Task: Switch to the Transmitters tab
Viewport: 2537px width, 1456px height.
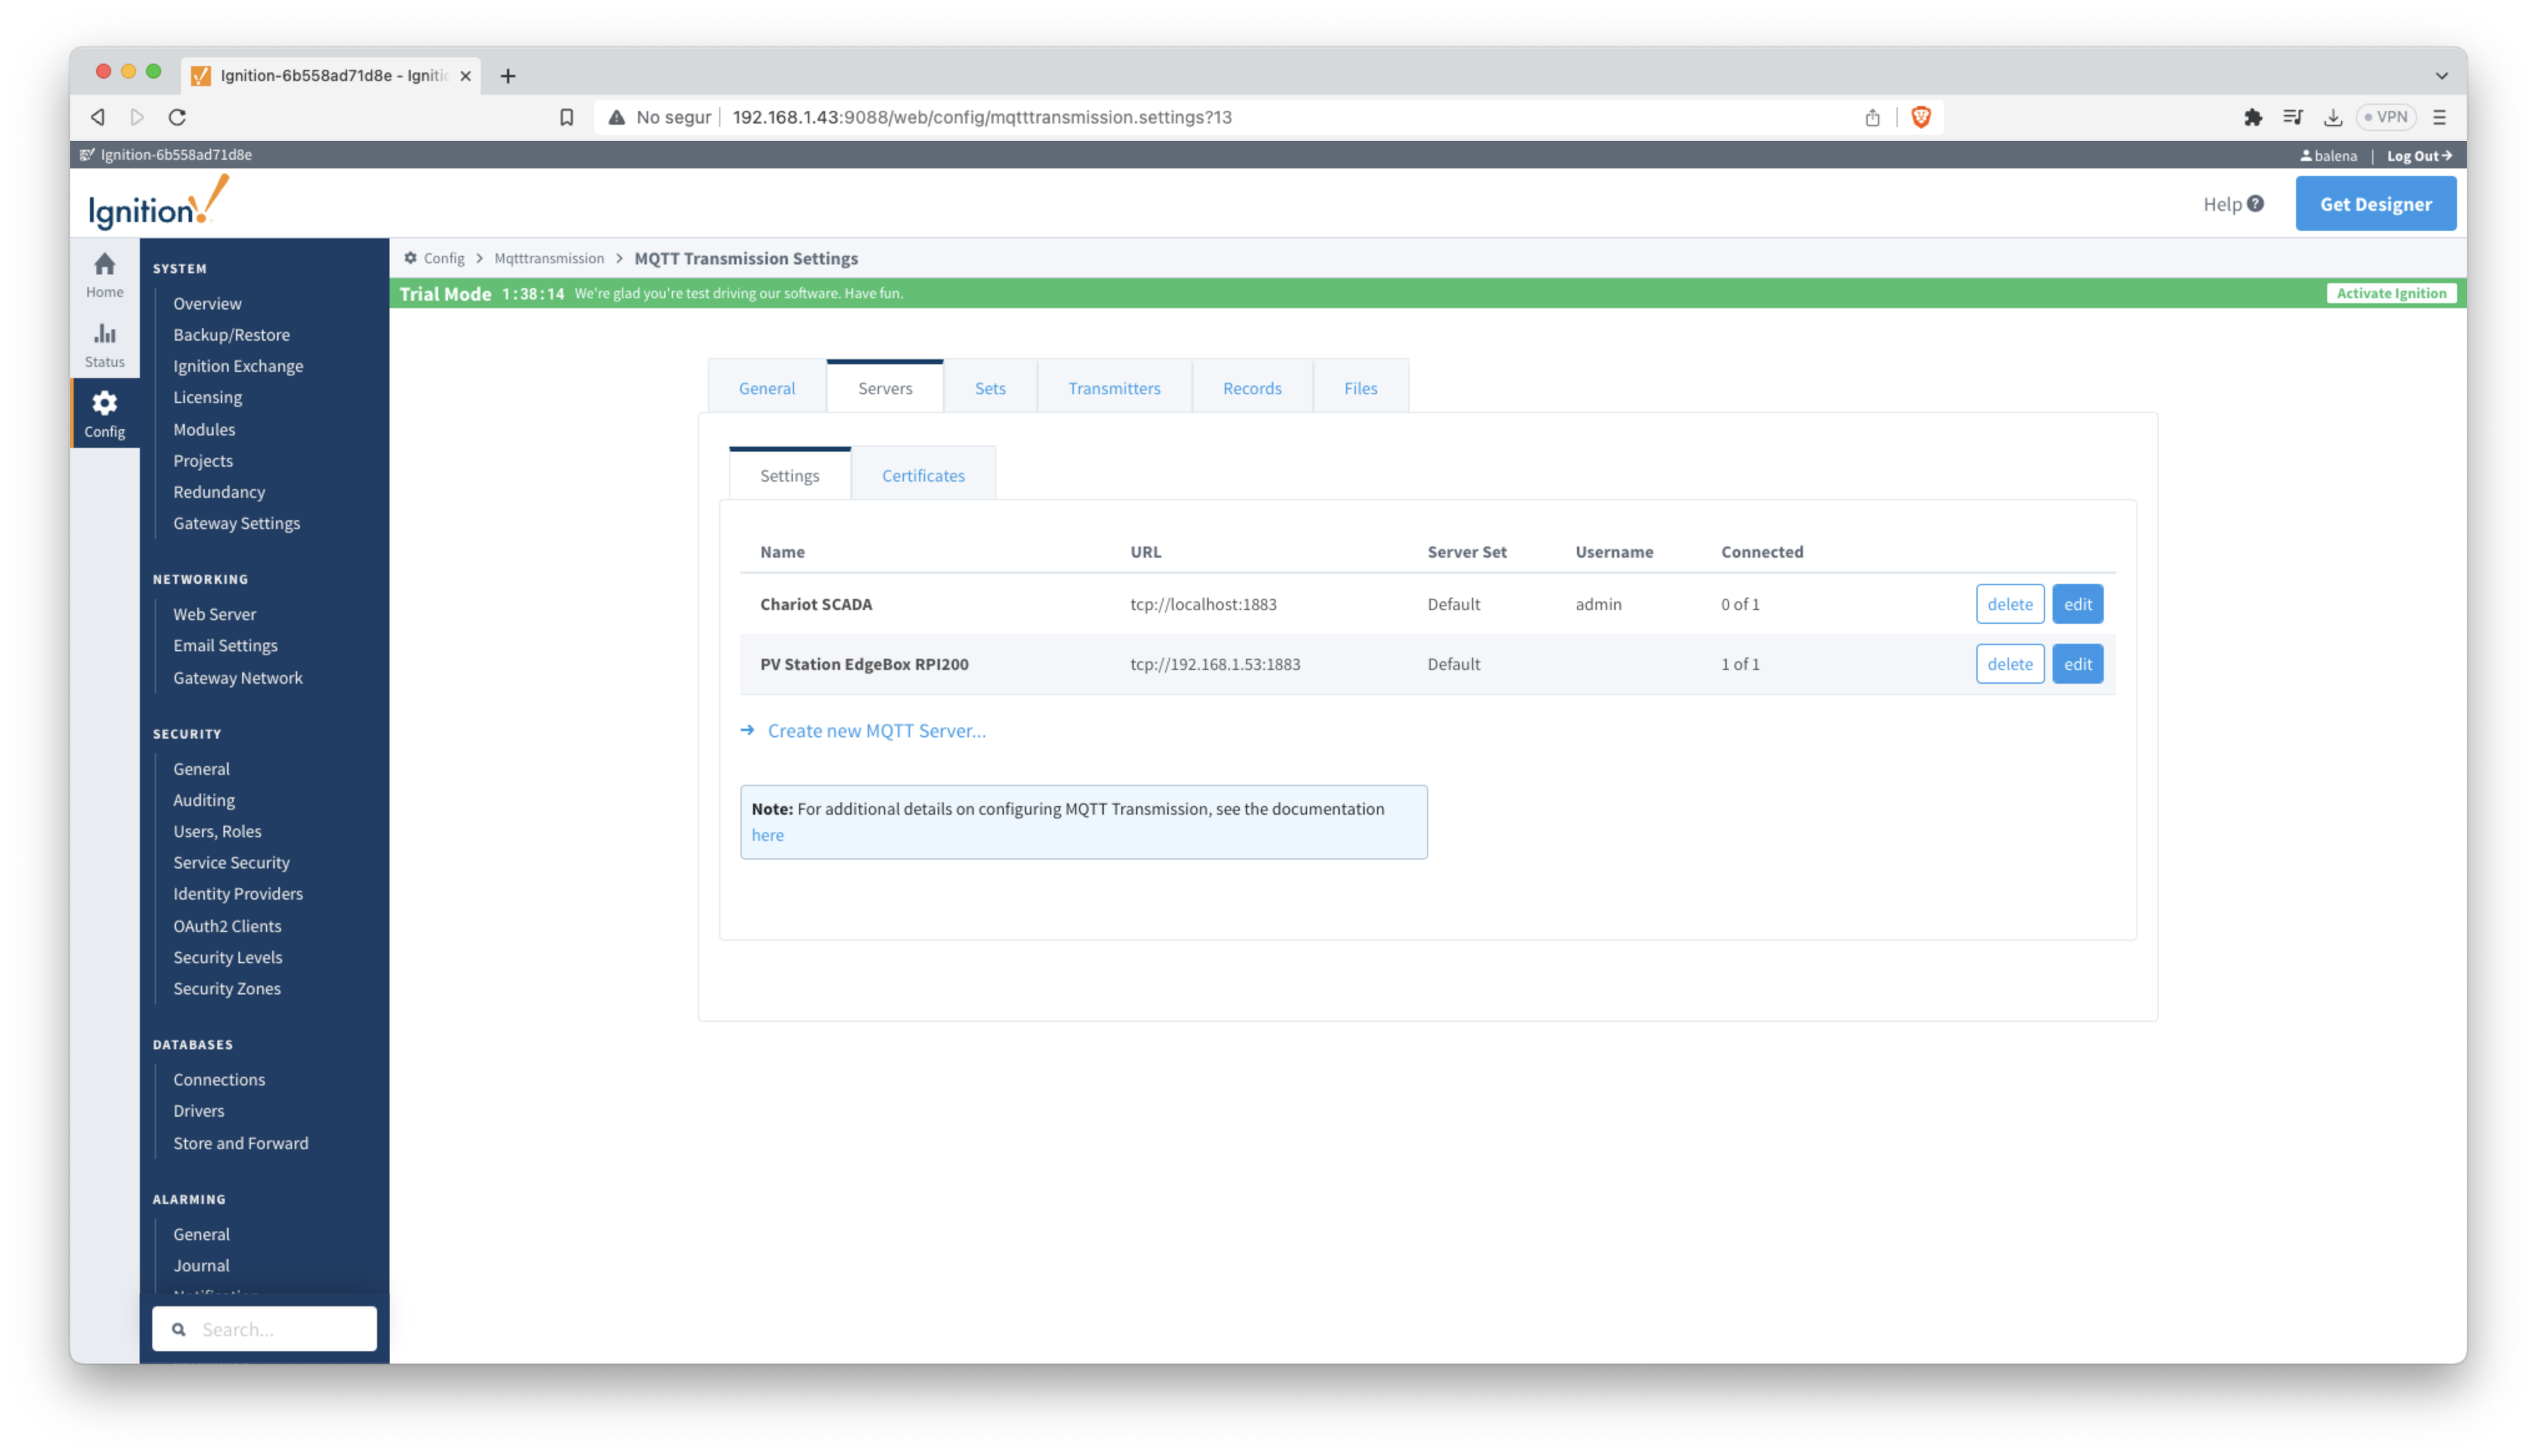Action: pos(1114,388)
